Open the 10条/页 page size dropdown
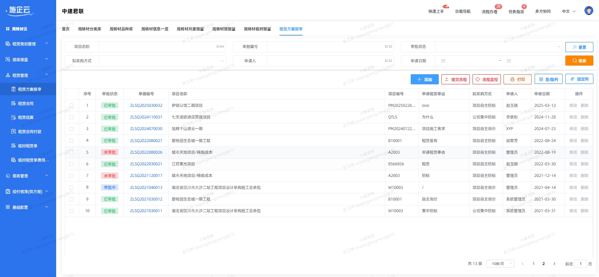The image size is (599, 277). coord(500,264)
